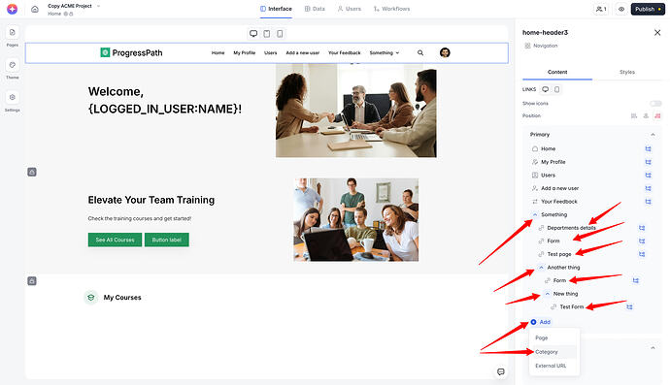Expand the Something dropdown in page header
This screenshot has width=670, height=385.
tap(385, 53)
